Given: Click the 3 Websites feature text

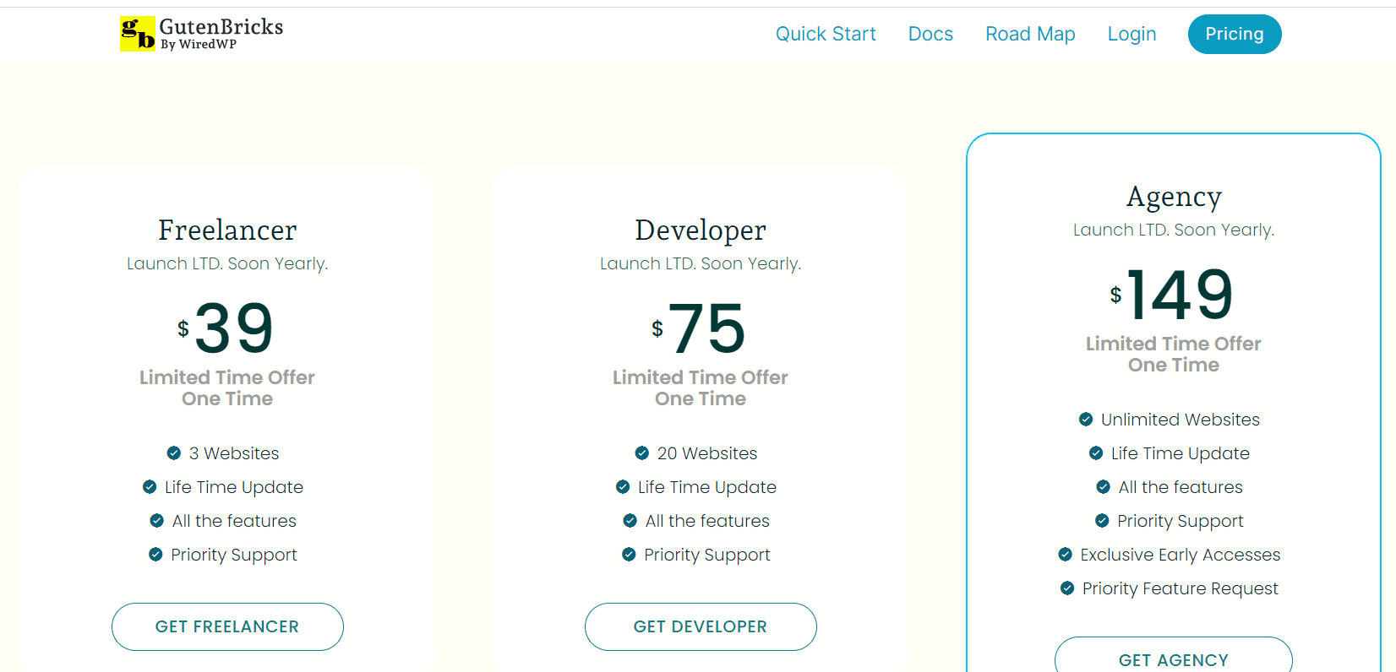Looking at the screenshot, I should [x=234, y=453].
